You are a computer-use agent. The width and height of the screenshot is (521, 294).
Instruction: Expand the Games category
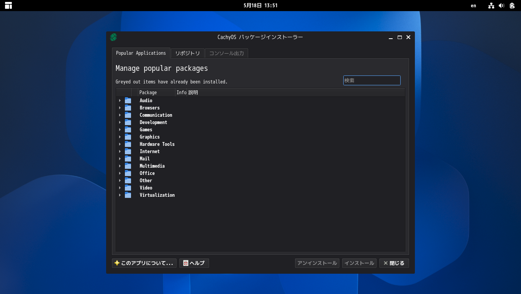click(120, 129)
